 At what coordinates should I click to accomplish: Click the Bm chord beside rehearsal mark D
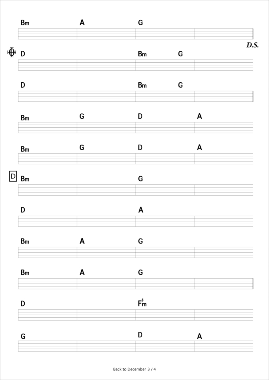point(25,179)
